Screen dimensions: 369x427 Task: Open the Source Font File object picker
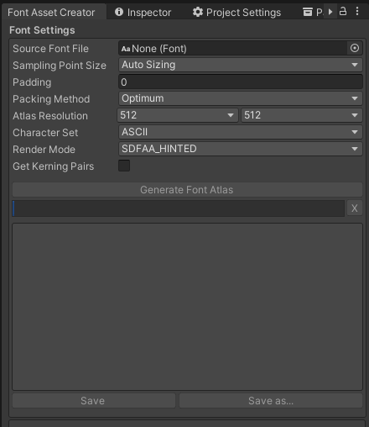355,48
